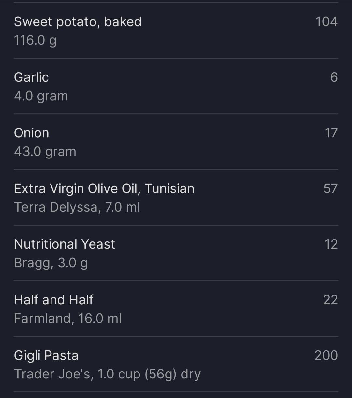Viewport: 352px width, 398px height.
Task: Select the 22 calorie value for half and half
Action: (330, 300)
